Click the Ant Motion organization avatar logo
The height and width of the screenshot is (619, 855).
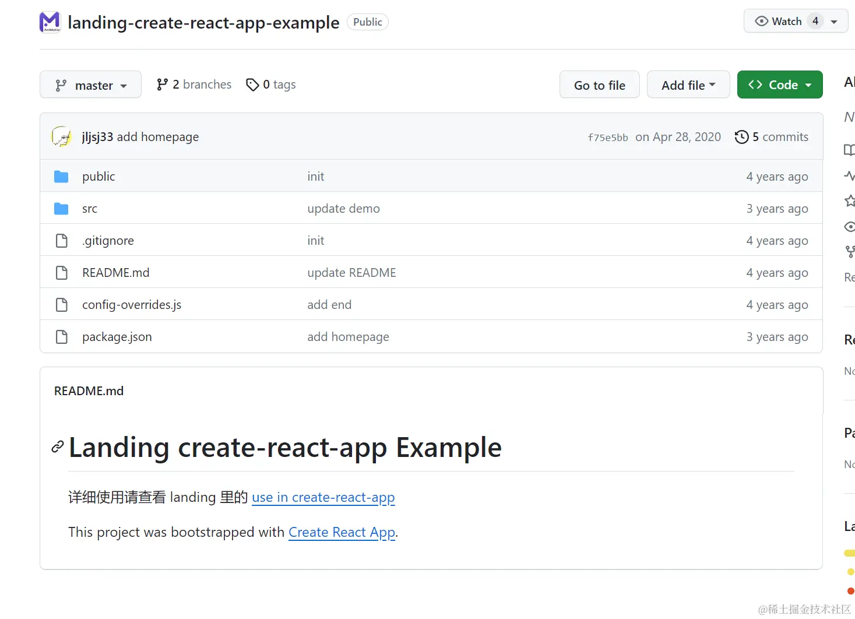(x=50, y=22)
